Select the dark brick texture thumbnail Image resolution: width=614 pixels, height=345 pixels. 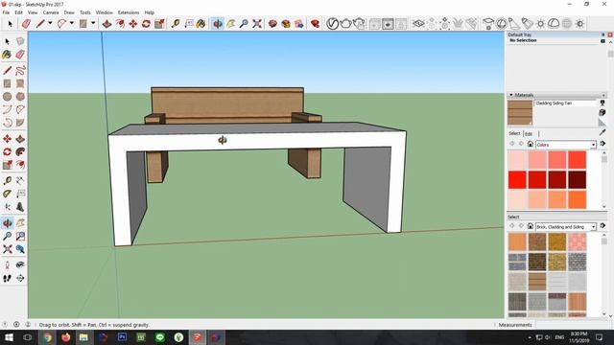pos(537,262)
